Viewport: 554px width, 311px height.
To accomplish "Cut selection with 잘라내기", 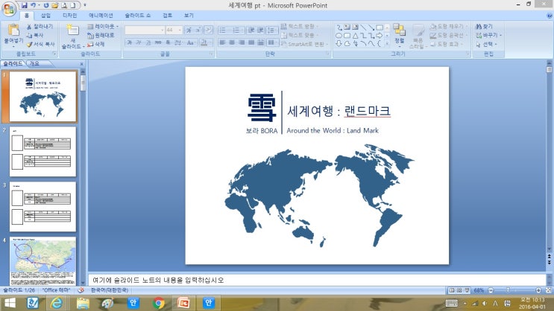I will (x=40, y=27).
